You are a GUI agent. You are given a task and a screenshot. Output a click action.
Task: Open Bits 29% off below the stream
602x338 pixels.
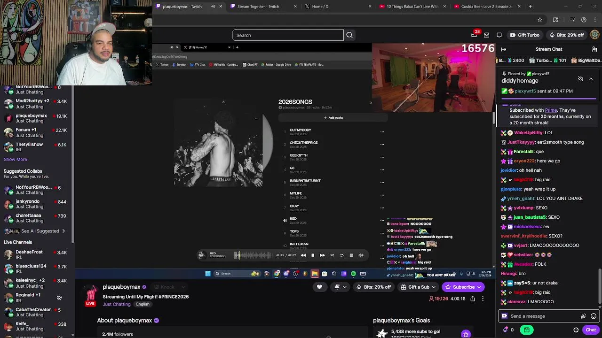click(374, 287)
